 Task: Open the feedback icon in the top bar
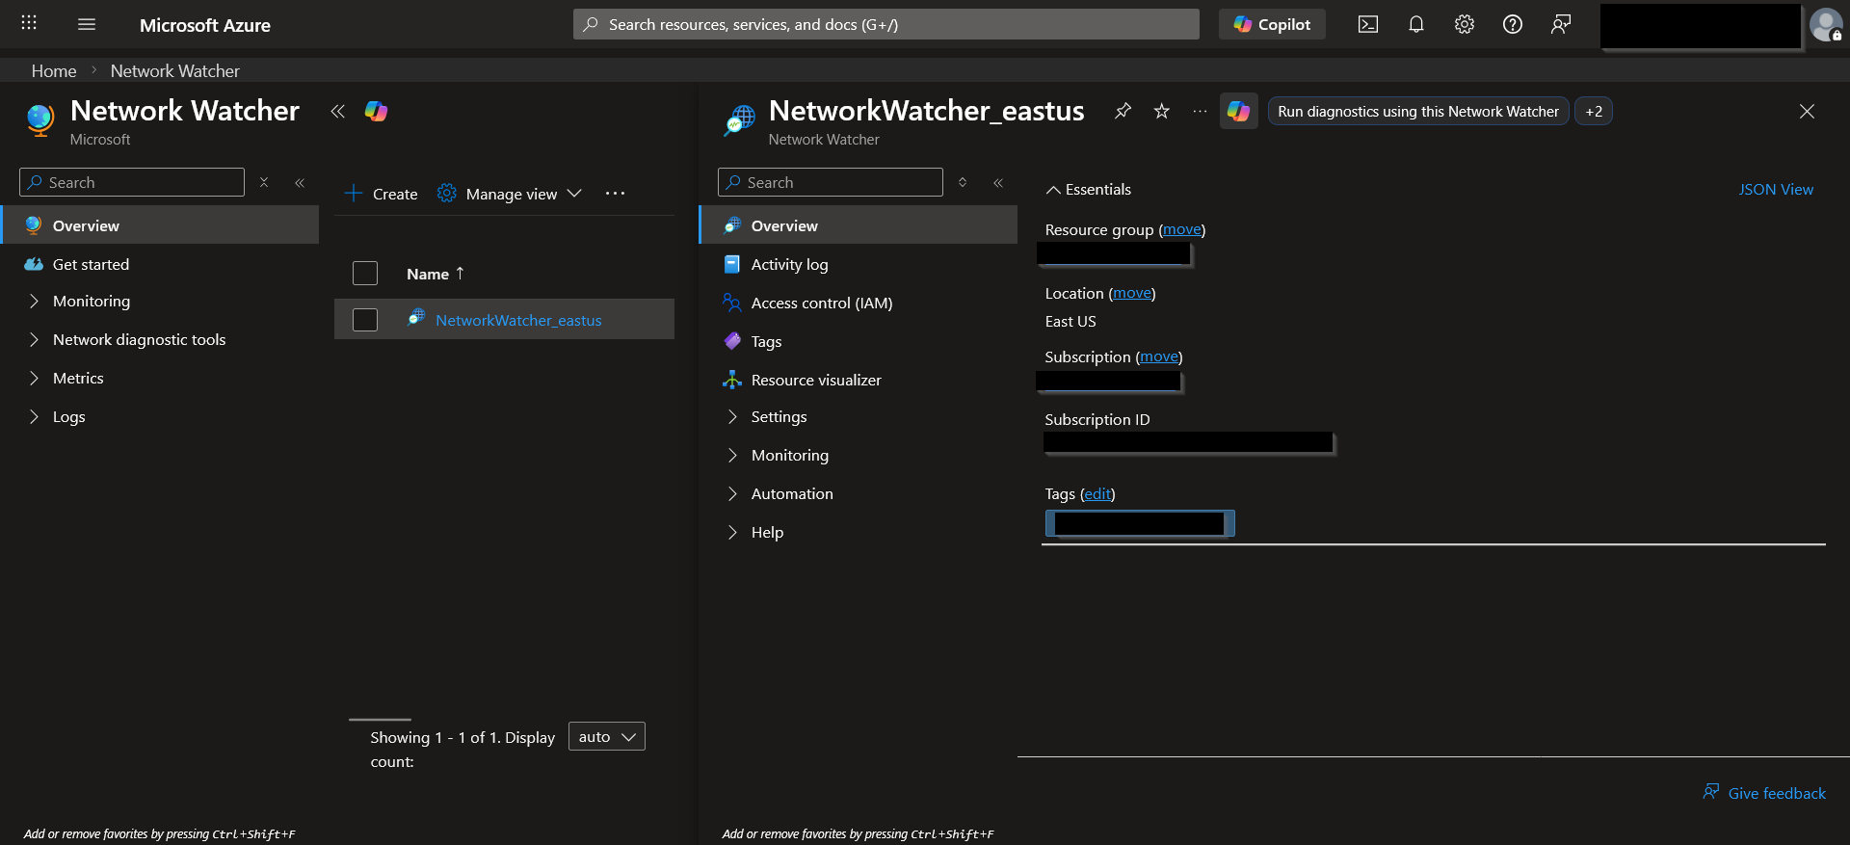click(1560, 24)
